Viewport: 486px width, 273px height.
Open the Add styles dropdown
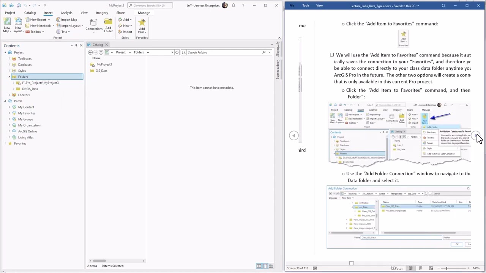click(131, 20)
